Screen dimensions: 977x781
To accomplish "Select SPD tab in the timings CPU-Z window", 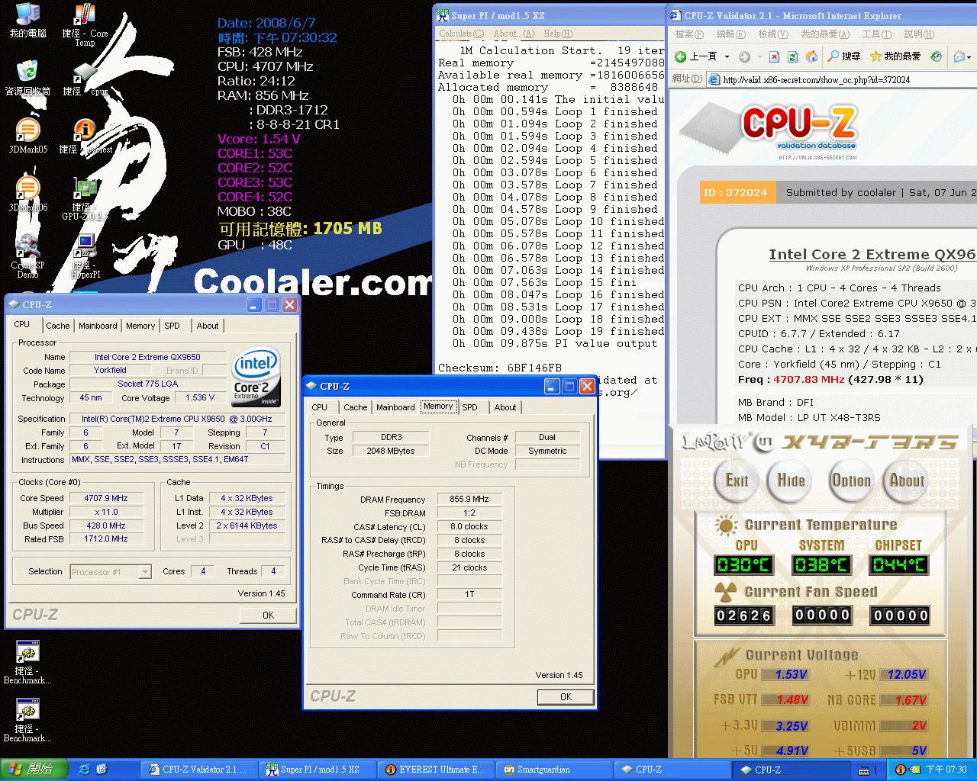I will (x=470, y=407).
